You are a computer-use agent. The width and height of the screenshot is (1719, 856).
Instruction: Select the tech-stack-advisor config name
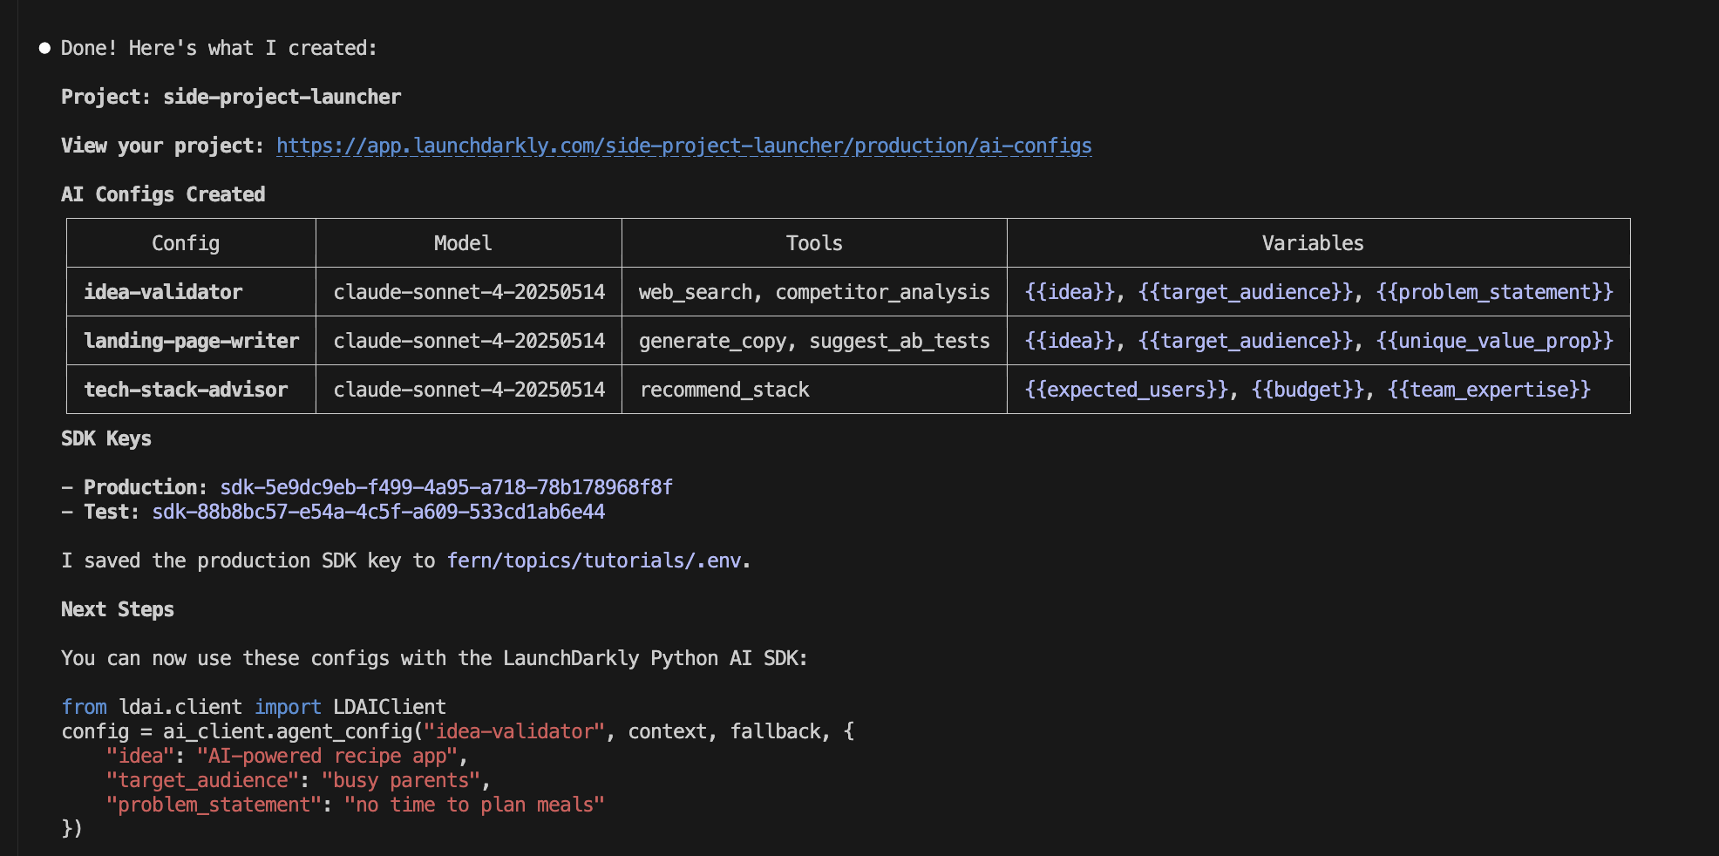(x=186, y=390)
